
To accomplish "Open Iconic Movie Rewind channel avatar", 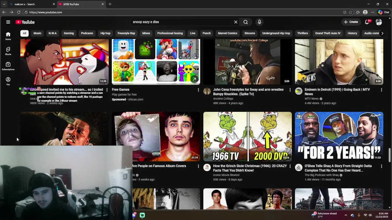I will (x=207, y=167).
